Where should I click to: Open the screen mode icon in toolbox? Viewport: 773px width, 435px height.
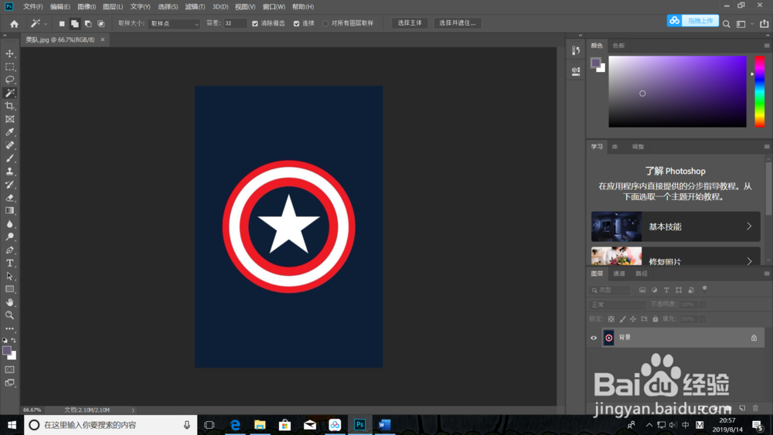pos(9,382)
